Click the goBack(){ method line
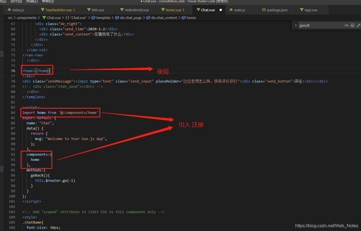 [x=40, y=175]
